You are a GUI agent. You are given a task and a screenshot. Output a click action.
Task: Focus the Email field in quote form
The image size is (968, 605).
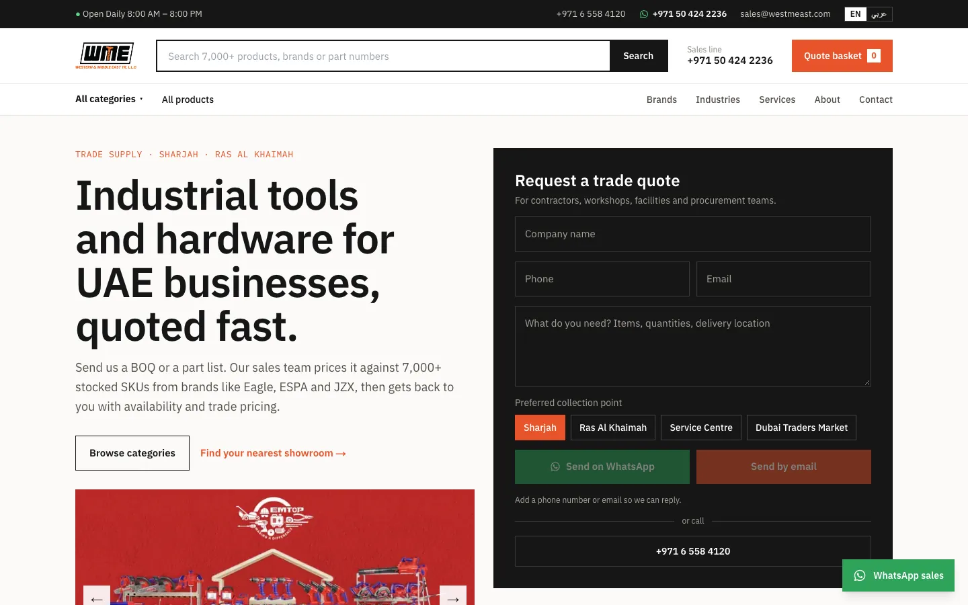point(784,279)
